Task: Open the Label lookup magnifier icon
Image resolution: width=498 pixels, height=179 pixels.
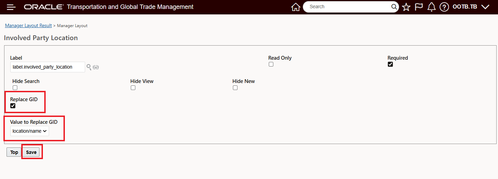Action: [x=89, y=67]
